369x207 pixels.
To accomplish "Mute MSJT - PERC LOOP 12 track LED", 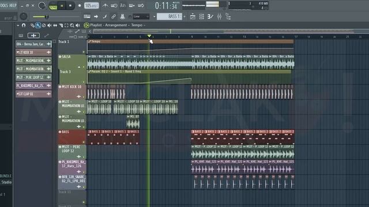I will pyautogui.click(x=84, y=157).
